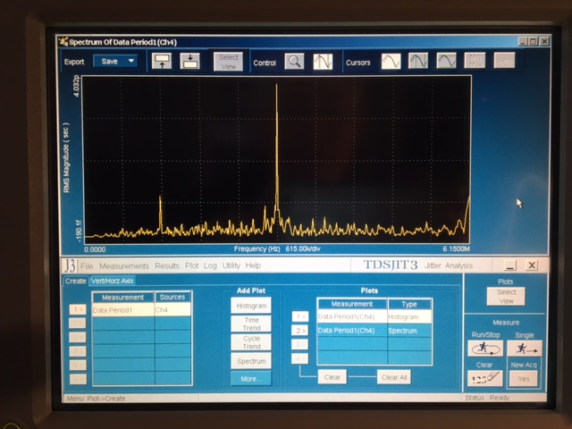572x429 pixels.
Task: Select the second cursor waveform icon
Action: tap(418, 61)
